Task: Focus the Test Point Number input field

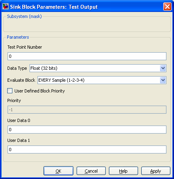Action: point(87,56)
